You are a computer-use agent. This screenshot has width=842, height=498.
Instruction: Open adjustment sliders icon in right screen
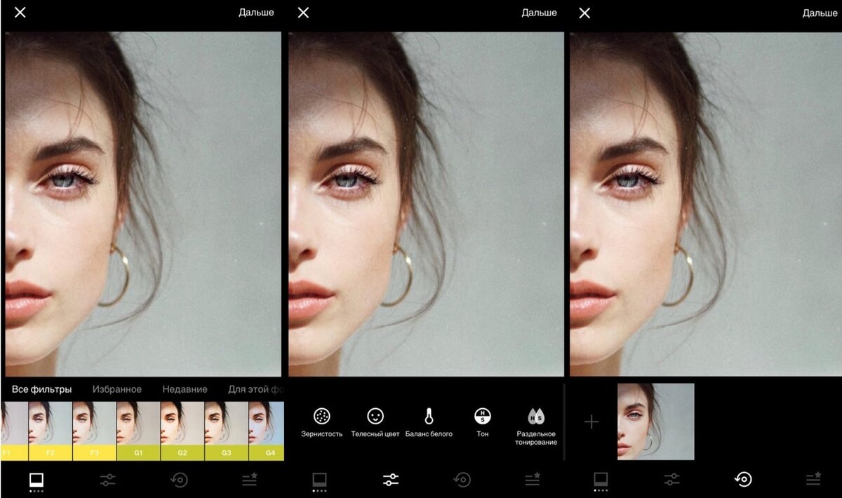click(x=672, y=480)
